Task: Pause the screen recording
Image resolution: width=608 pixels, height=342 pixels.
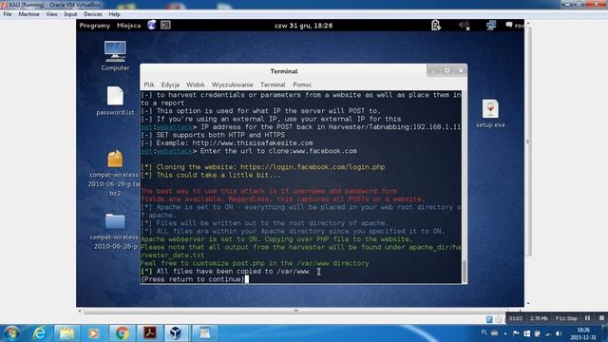Action: [588, 318]
